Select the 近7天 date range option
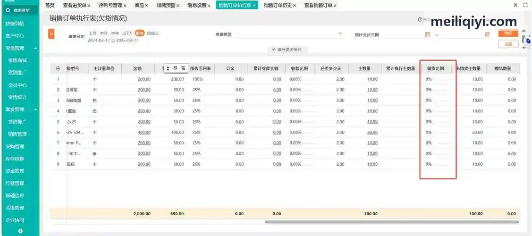 pos(127,33)
